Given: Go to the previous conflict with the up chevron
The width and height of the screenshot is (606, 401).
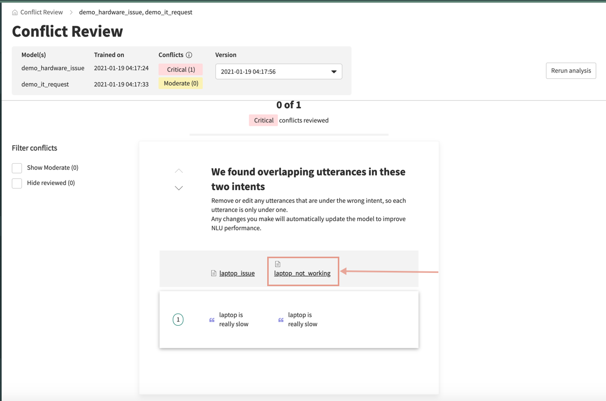Looking at the screenshot, I should [179, 171].
